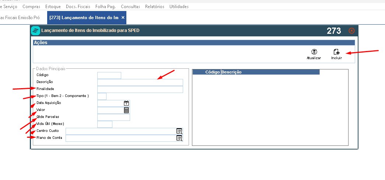Click into the Código input field

point(109,75)
